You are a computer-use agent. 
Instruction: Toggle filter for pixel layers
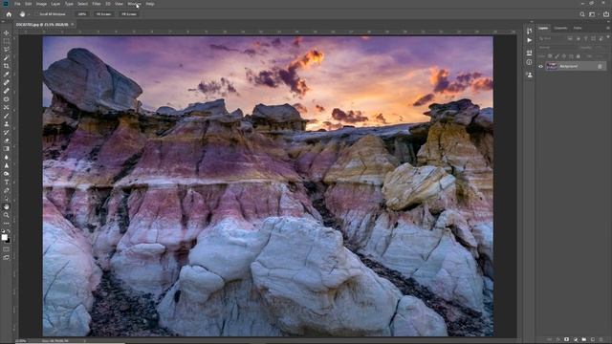point(570,38)
